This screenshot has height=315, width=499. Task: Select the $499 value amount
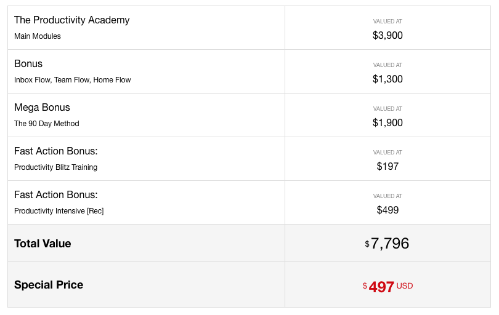point(387,210)
